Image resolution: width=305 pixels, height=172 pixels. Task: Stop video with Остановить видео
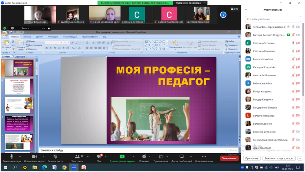34,156
